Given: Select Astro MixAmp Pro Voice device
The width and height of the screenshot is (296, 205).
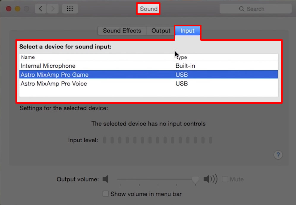Looking at the screenshot, I should click(89, 83).
